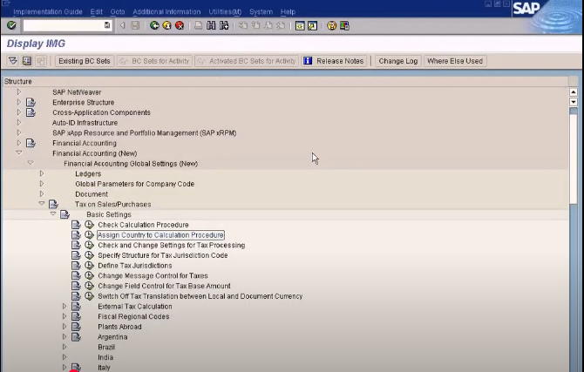The image size is (584, 372).
Task: Click the red Cancel icon
Action: point(180,25)
